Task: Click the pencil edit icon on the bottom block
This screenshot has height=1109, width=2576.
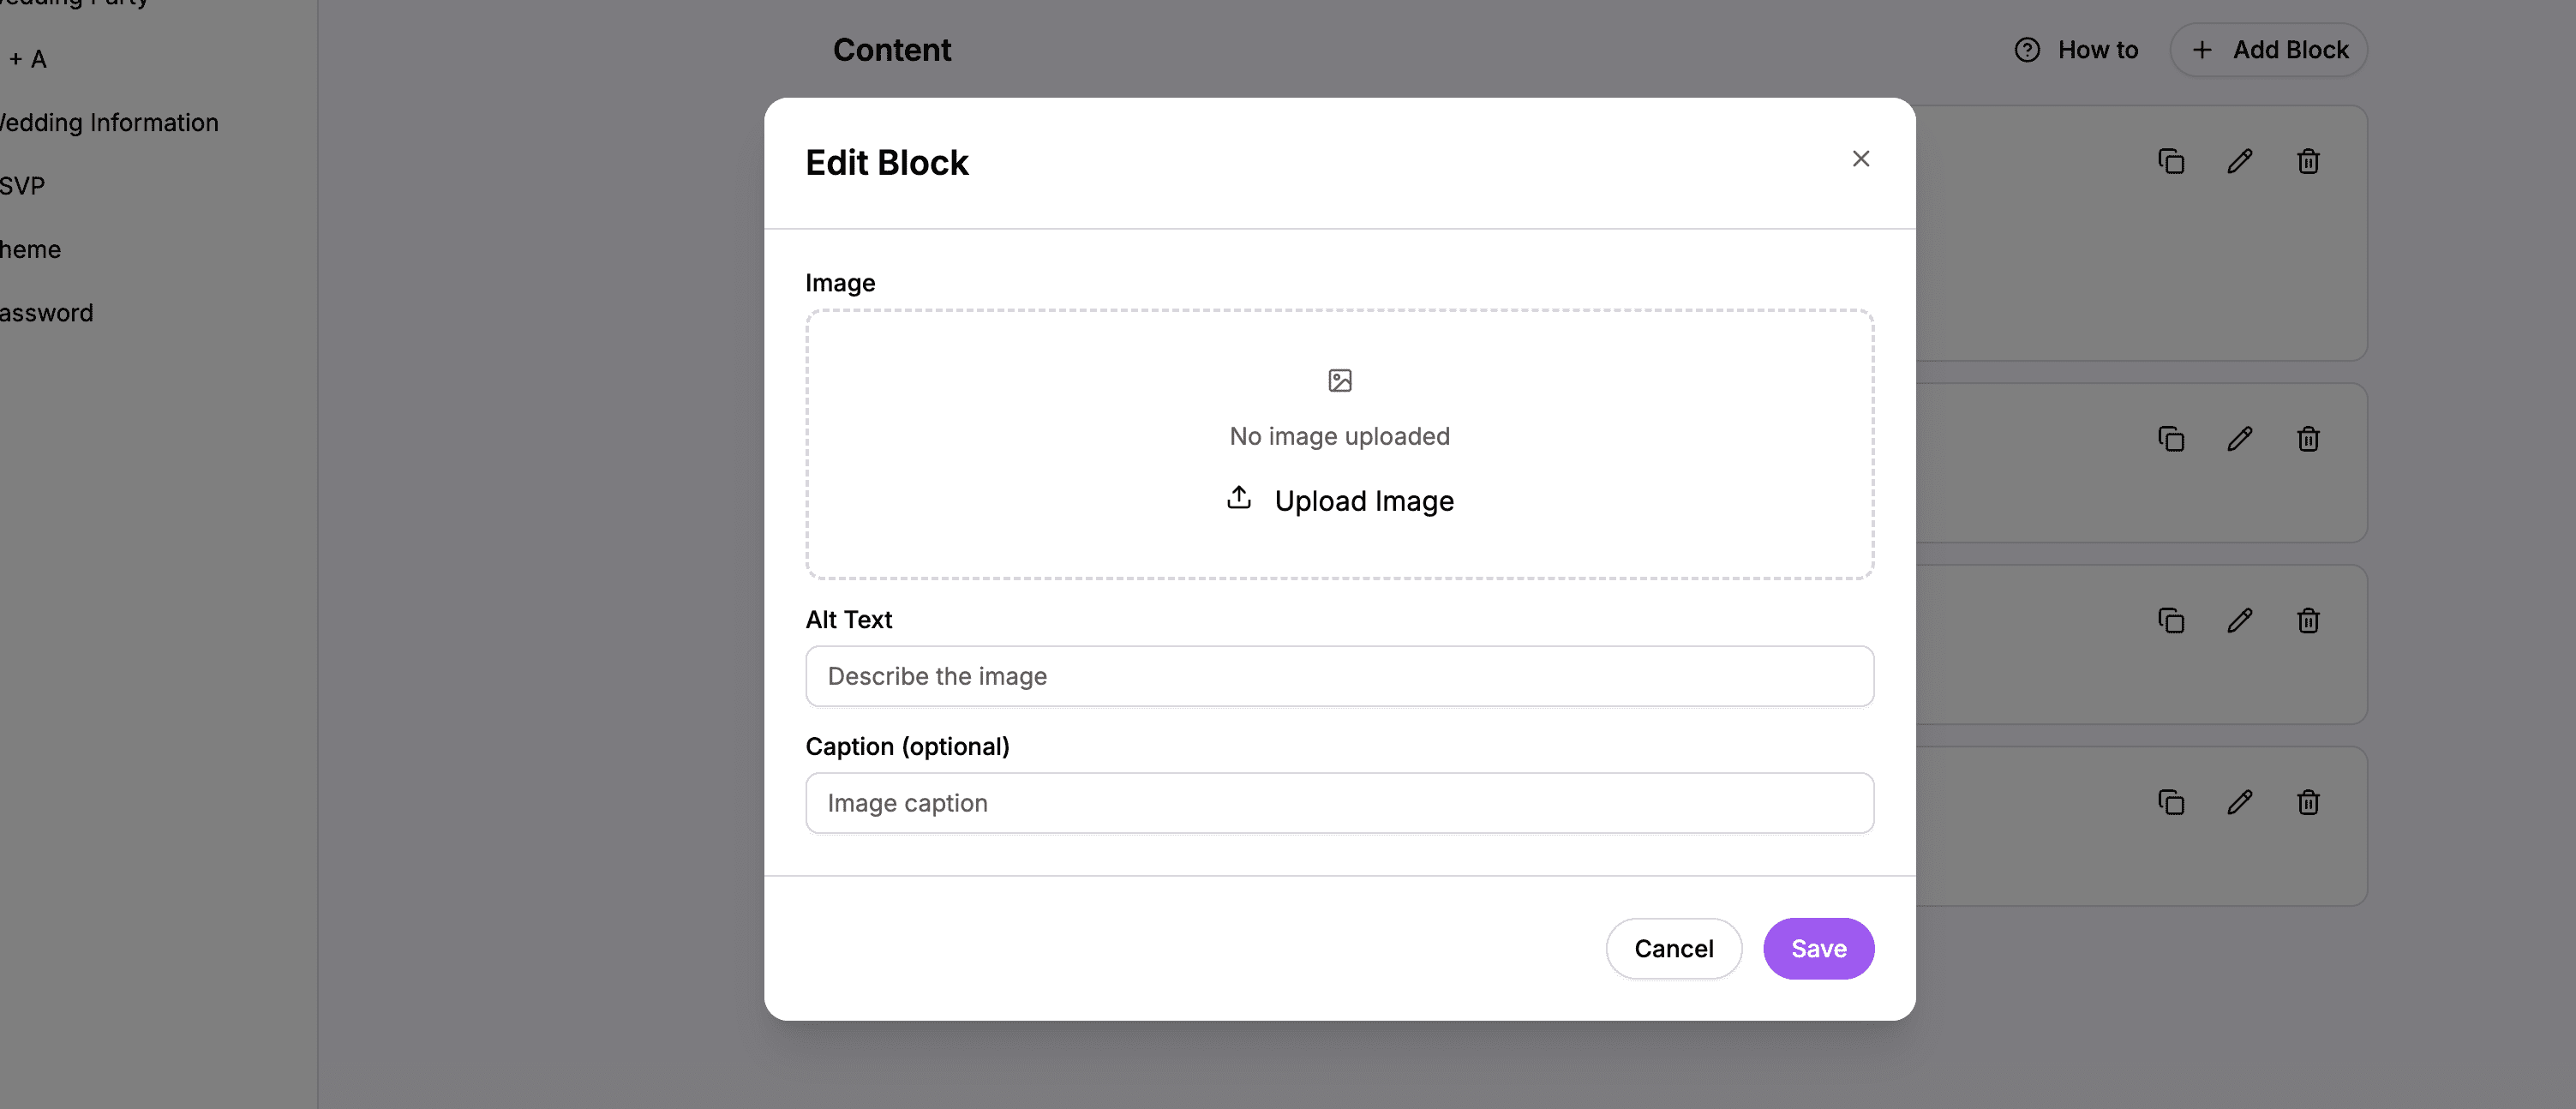Action: [2241, 802]
